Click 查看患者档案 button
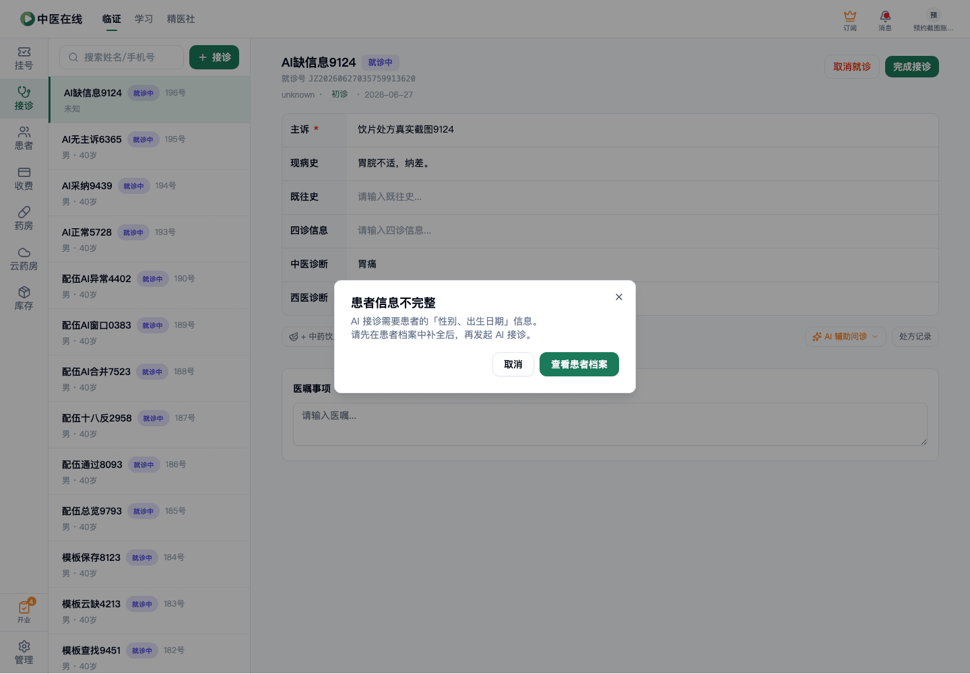 click(579, 364)
